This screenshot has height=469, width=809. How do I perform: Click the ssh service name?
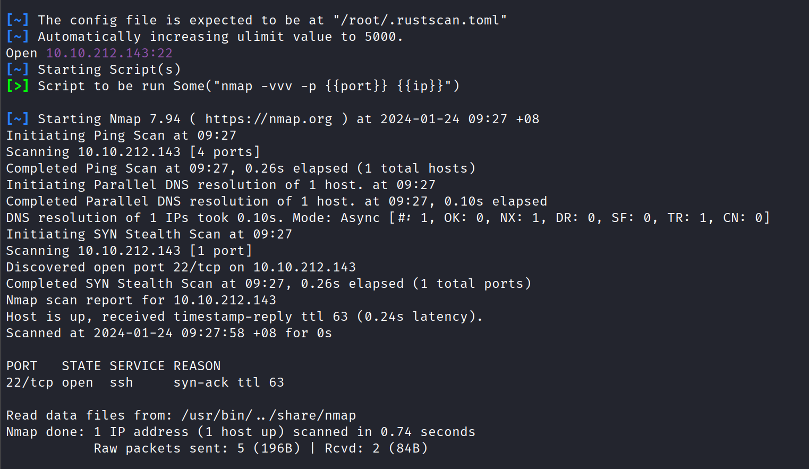[x=121, y=382]
